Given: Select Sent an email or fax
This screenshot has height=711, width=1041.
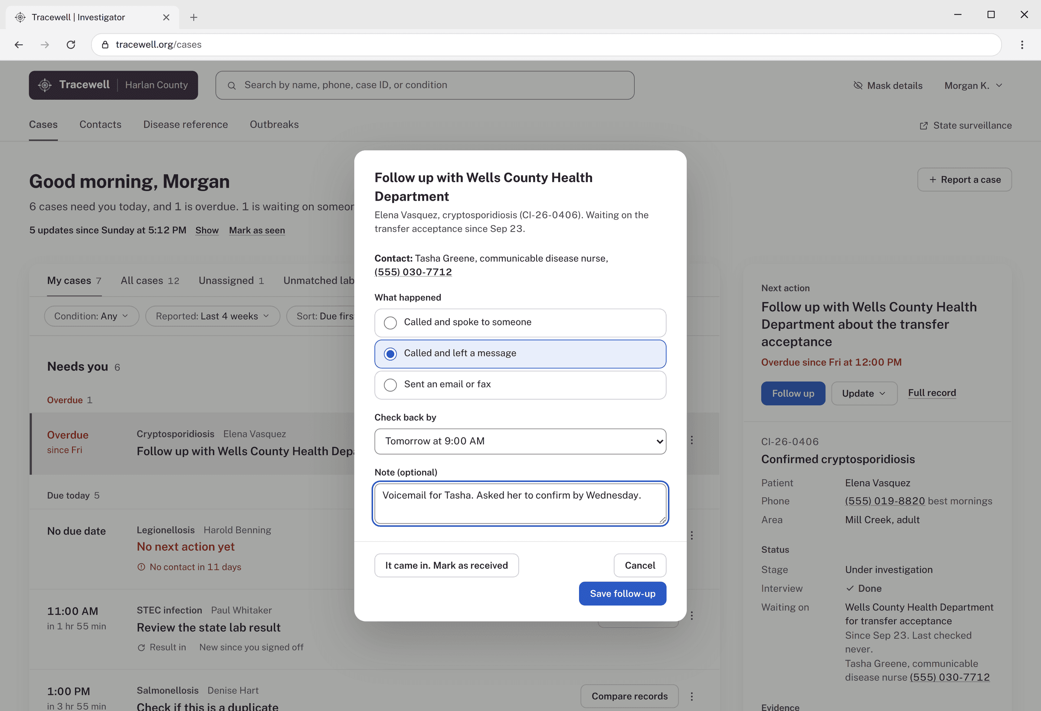Looking at the screenshot, I should [x=520, y=385].
